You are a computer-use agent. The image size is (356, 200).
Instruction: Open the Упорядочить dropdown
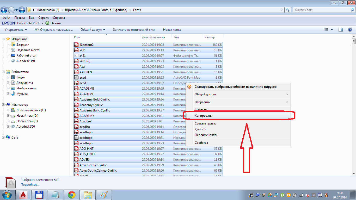tap(16, 30)
